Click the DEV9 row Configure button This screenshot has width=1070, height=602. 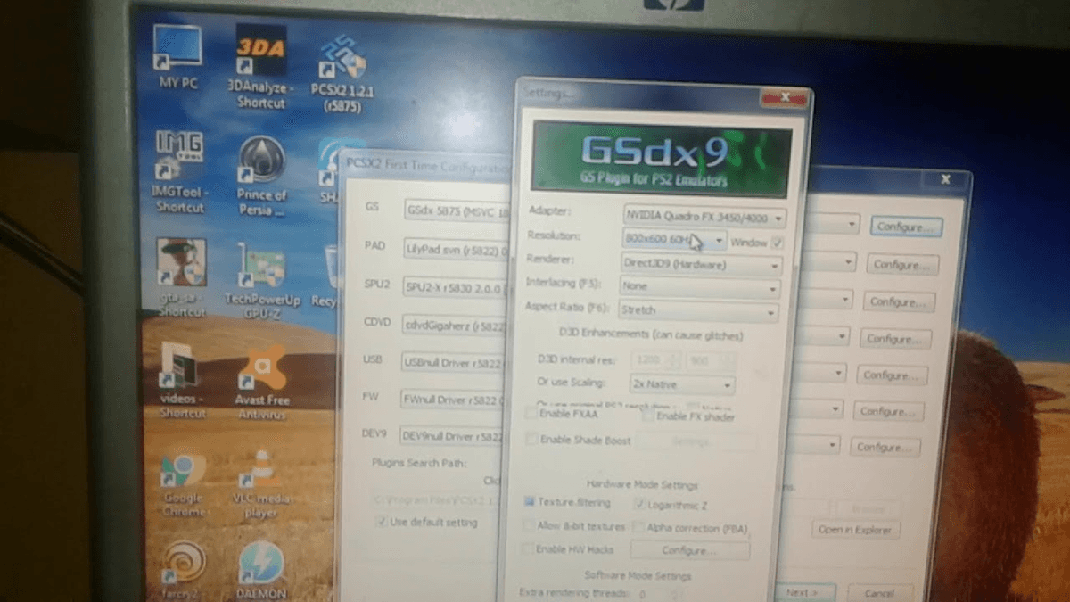click(x=885, y=448)
